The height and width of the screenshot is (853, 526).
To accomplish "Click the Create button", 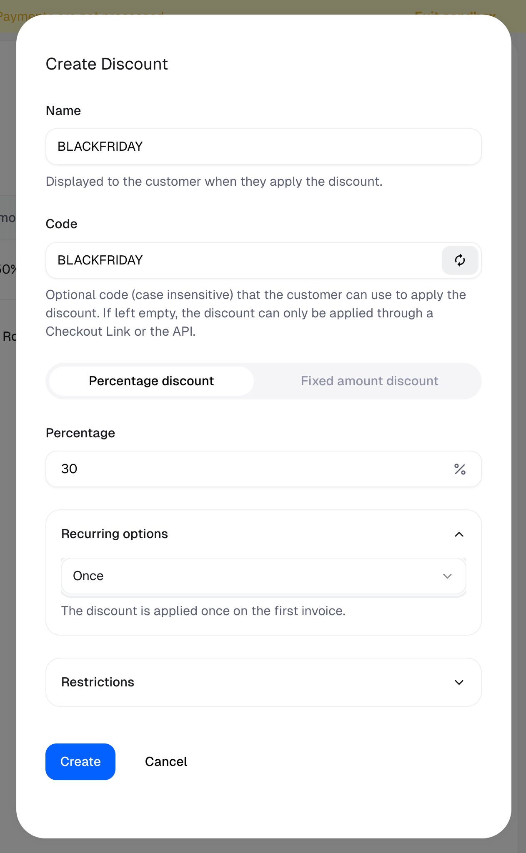I will pos(80,762).
